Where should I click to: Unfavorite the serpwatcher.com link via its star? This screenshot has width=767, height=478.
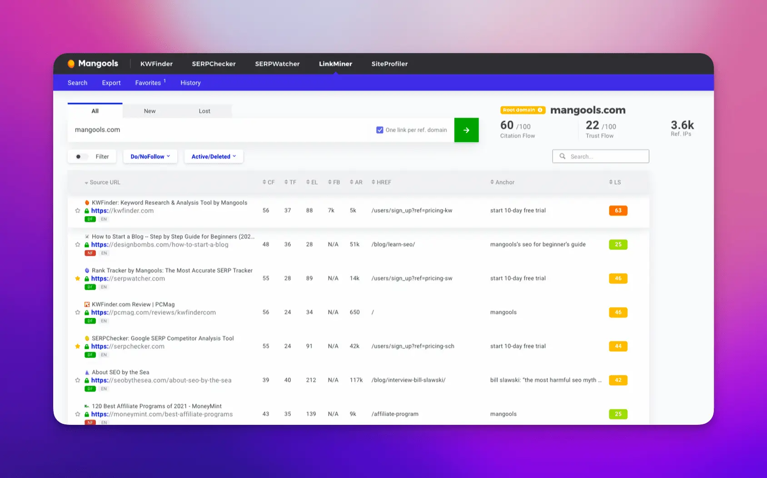click(x=77, y=279)
